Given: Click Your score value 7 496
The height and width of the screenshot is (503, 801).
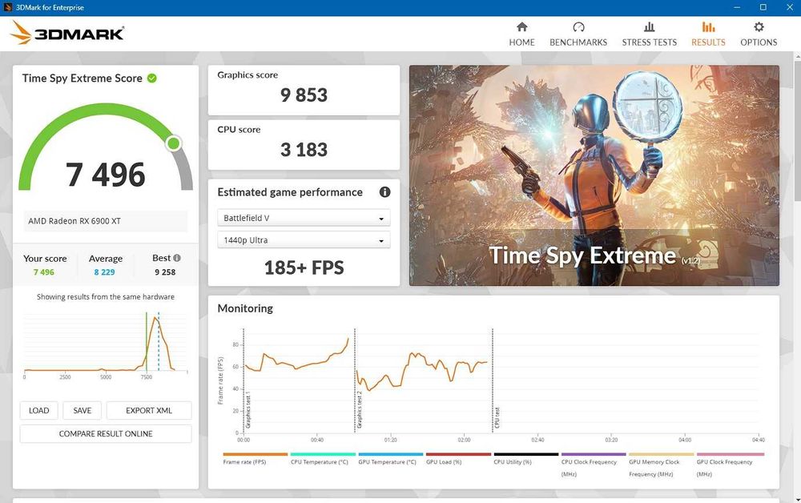Looking at the screenshot, I should [44, 272].
